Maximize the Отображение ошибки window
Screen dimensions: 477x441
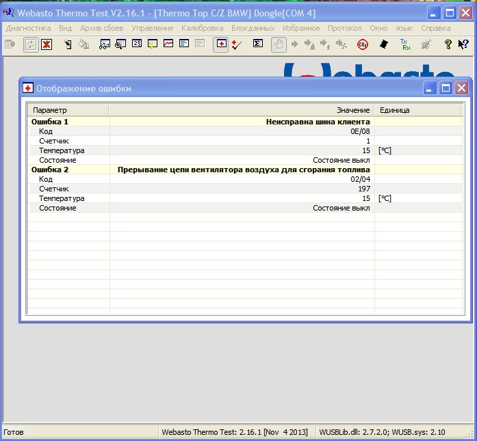tap(446, 88)
